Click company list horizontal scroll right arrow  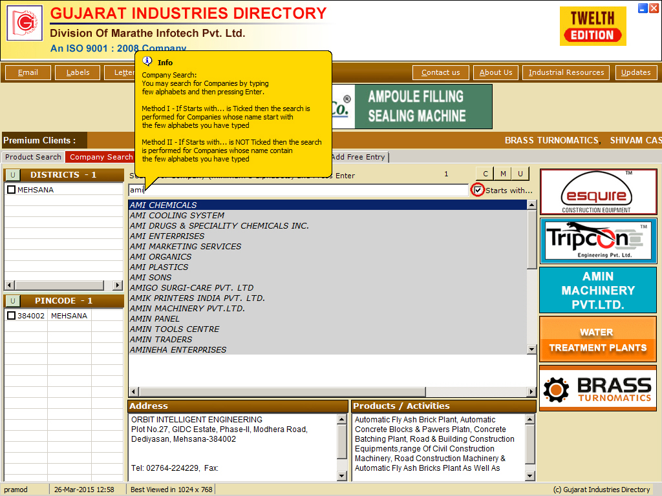(x=531, y=392)
